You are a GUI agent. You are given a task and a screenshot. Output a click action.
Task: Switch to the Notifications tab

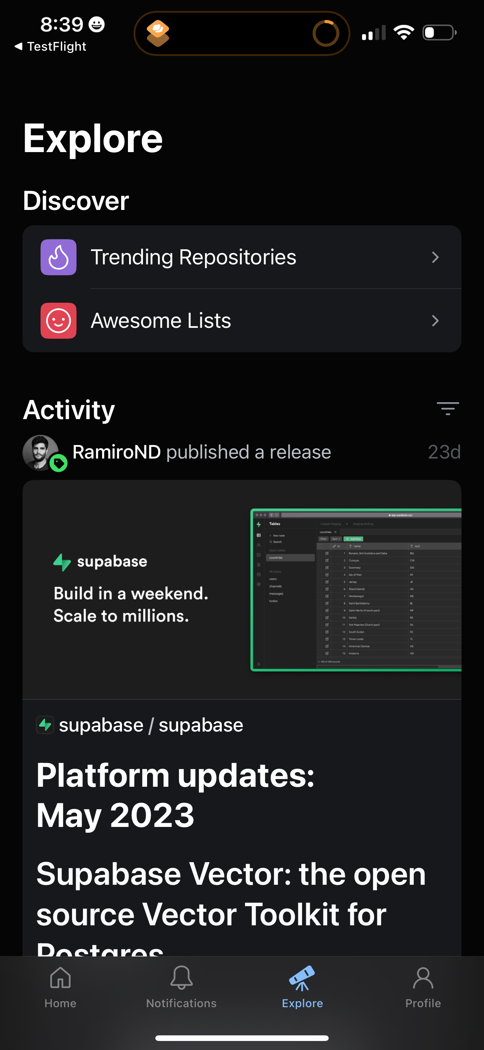tap(181, 987)
